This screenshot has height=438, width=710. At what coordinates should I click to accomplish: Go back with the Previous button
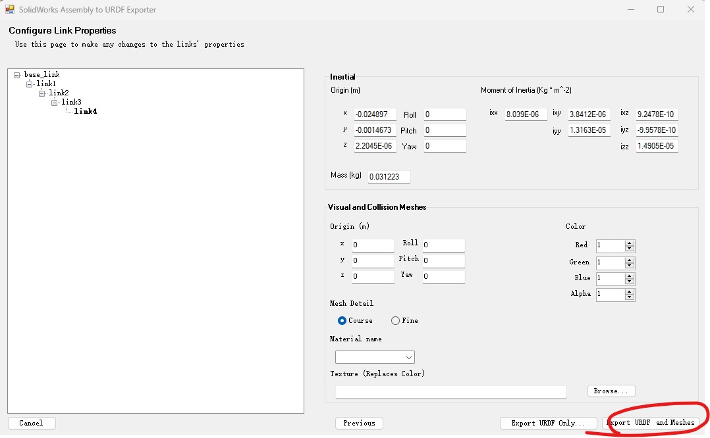pyautogui.click(x=359, y=423)
